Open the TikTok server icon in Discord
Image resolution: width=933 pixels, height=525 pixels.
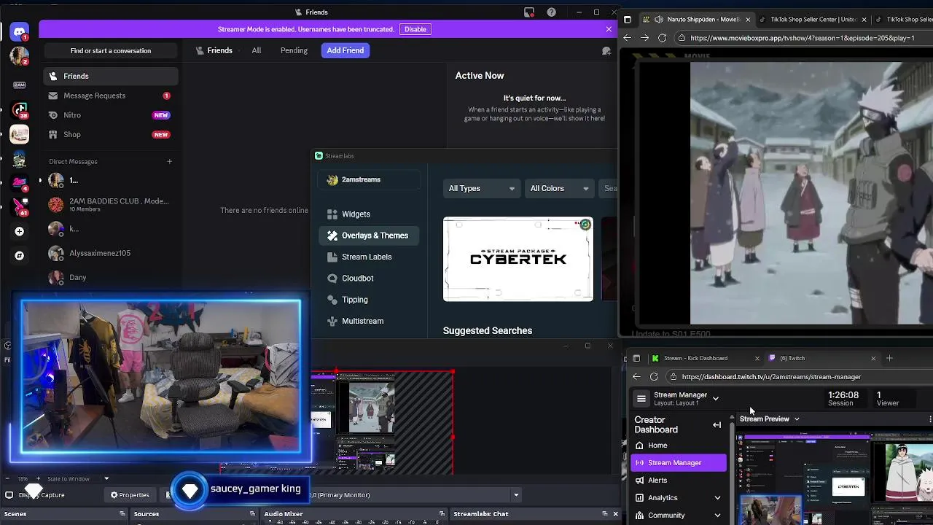20,110
